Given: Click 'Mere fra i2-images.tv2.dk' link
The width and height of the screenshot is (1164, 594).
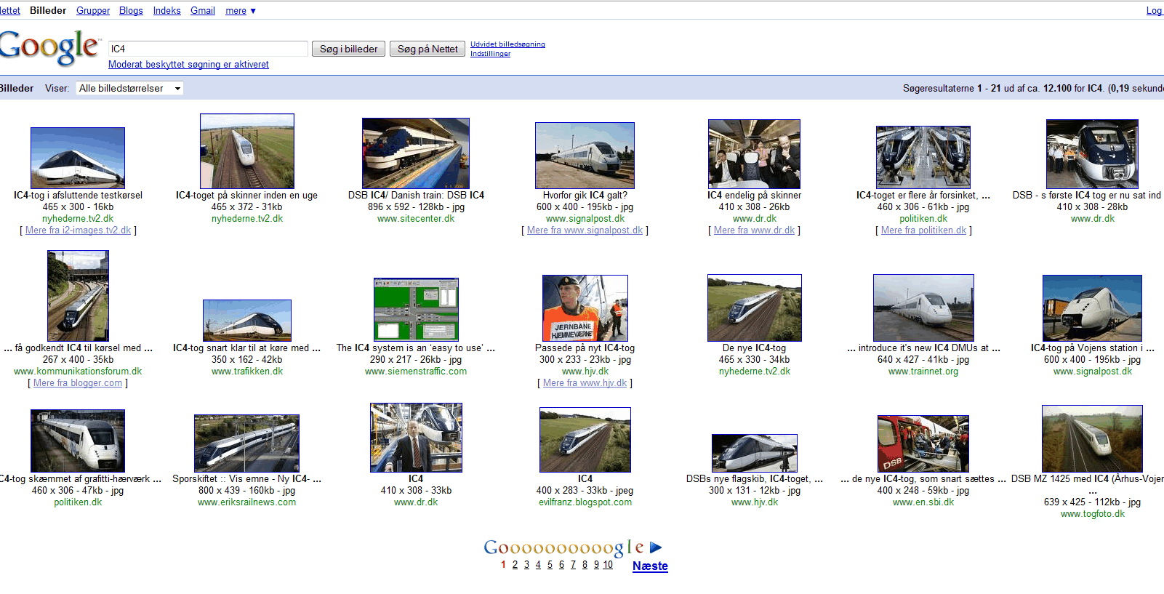Looking at the screenshot, I should tap(78, 230).
